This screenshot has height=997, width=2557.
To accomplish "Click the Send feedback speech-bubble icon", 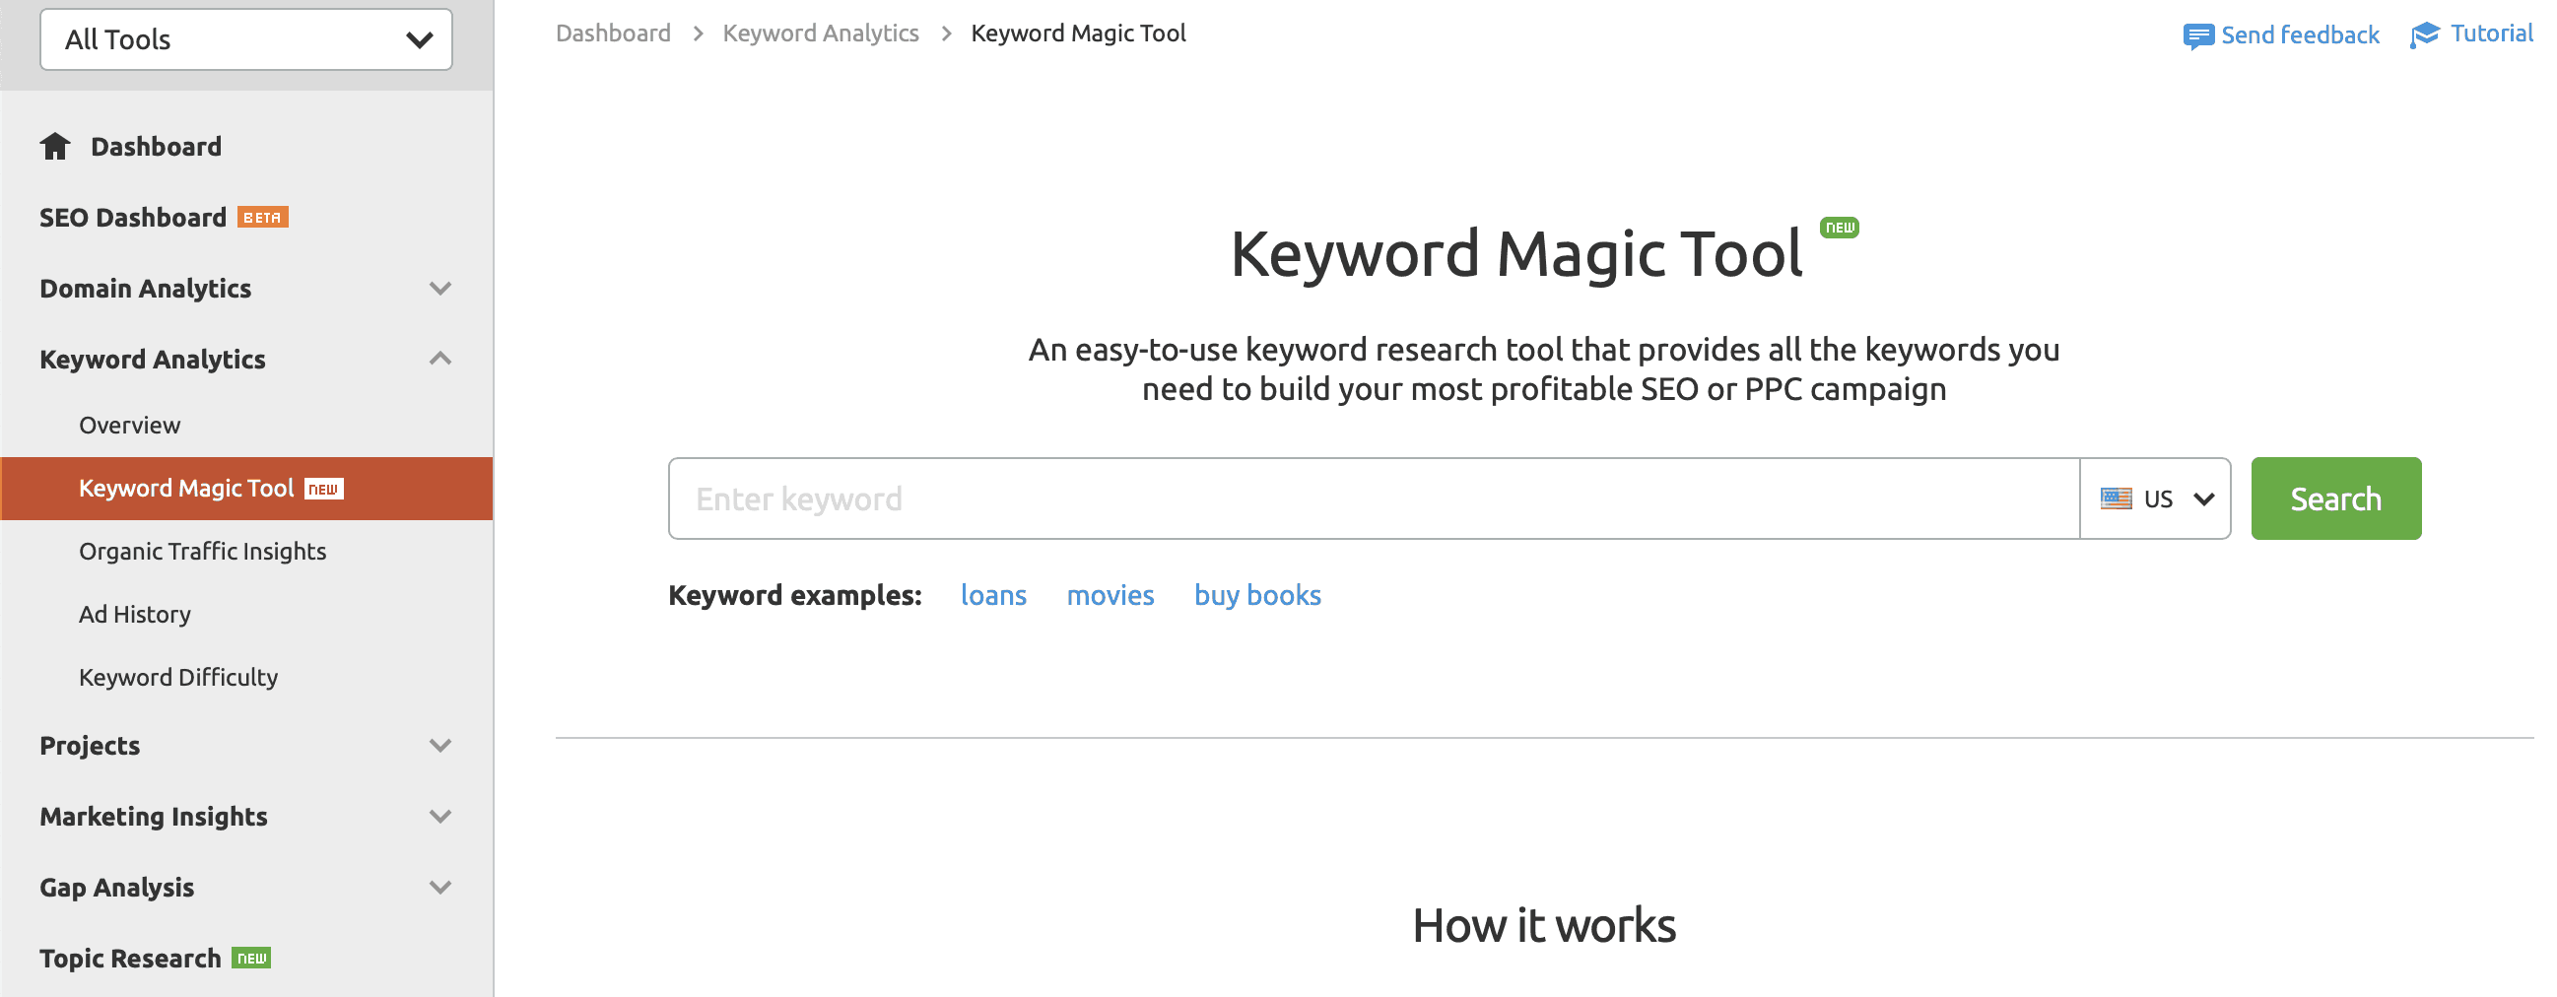I will tap(2198, 33).
